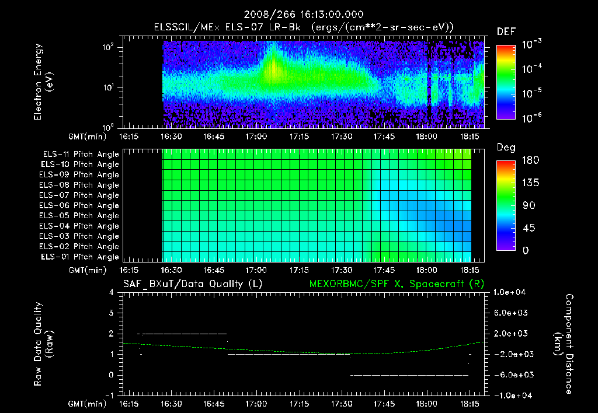Click the 10^-6 value on DEF color bar
This screenshot has height=413, width=598.
click(531, 118)
